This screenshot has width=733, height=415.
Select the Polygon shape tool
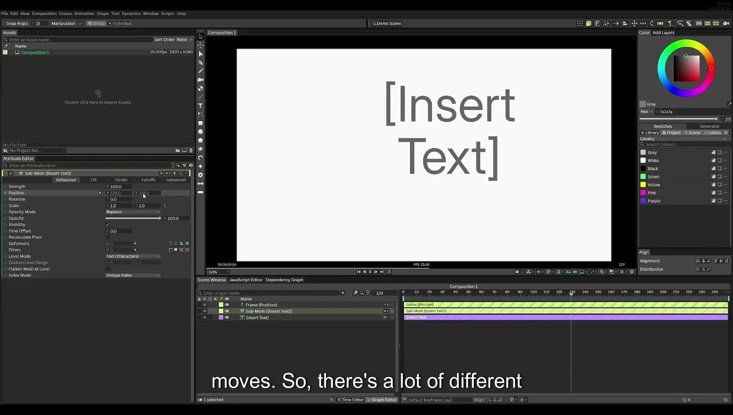pos(200,140)
